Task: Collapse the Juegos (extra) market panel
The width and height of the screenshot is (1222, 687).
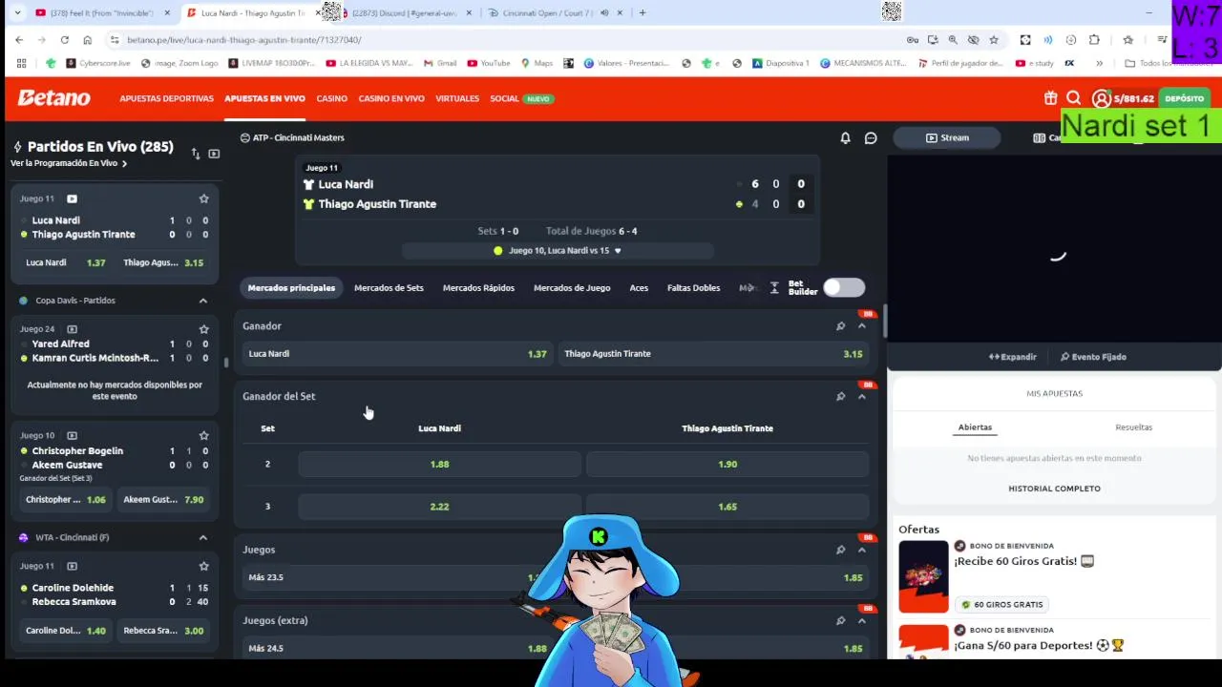Action: click(861, 620)
